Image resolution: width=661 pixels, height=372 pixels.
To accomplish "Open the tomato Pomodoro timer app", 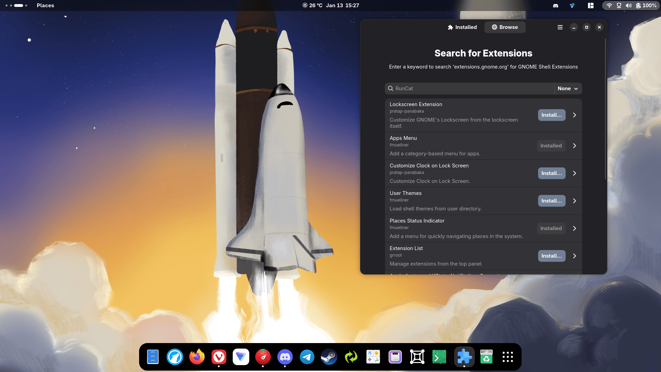I will coord(263,357).
